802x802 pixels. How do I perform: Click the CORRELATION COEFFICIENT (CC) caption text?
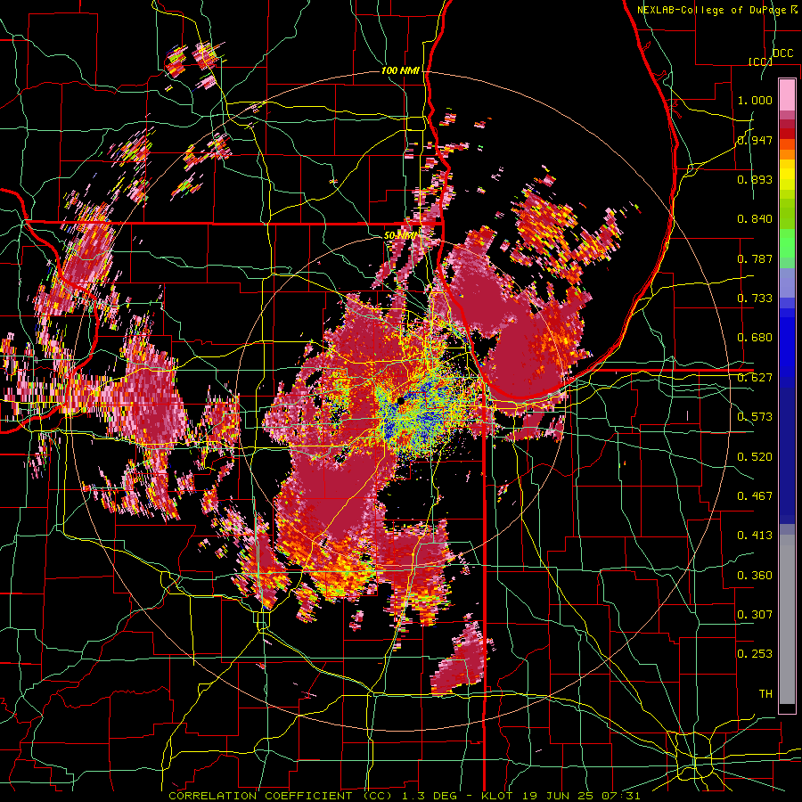pyautogui.click(x=281, y=796)
